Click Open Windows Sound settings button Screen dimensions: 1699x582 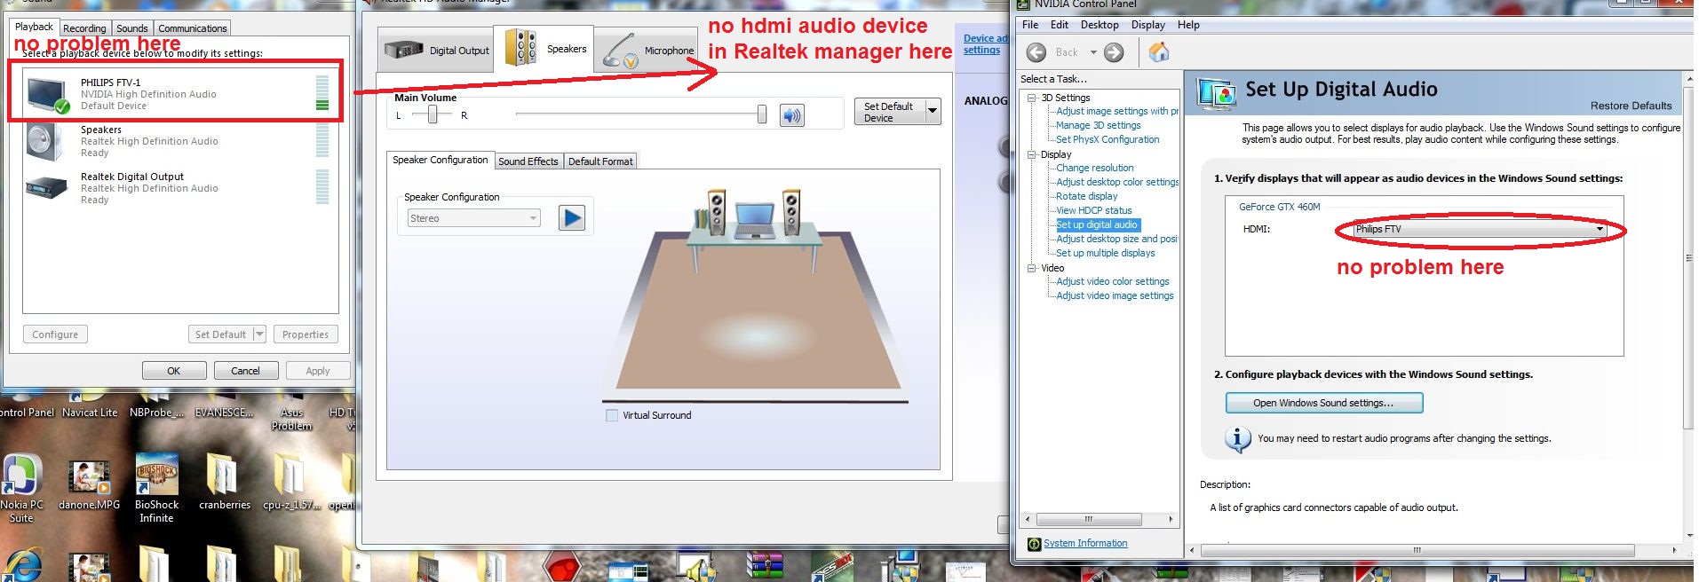(x=1324, y=403)
